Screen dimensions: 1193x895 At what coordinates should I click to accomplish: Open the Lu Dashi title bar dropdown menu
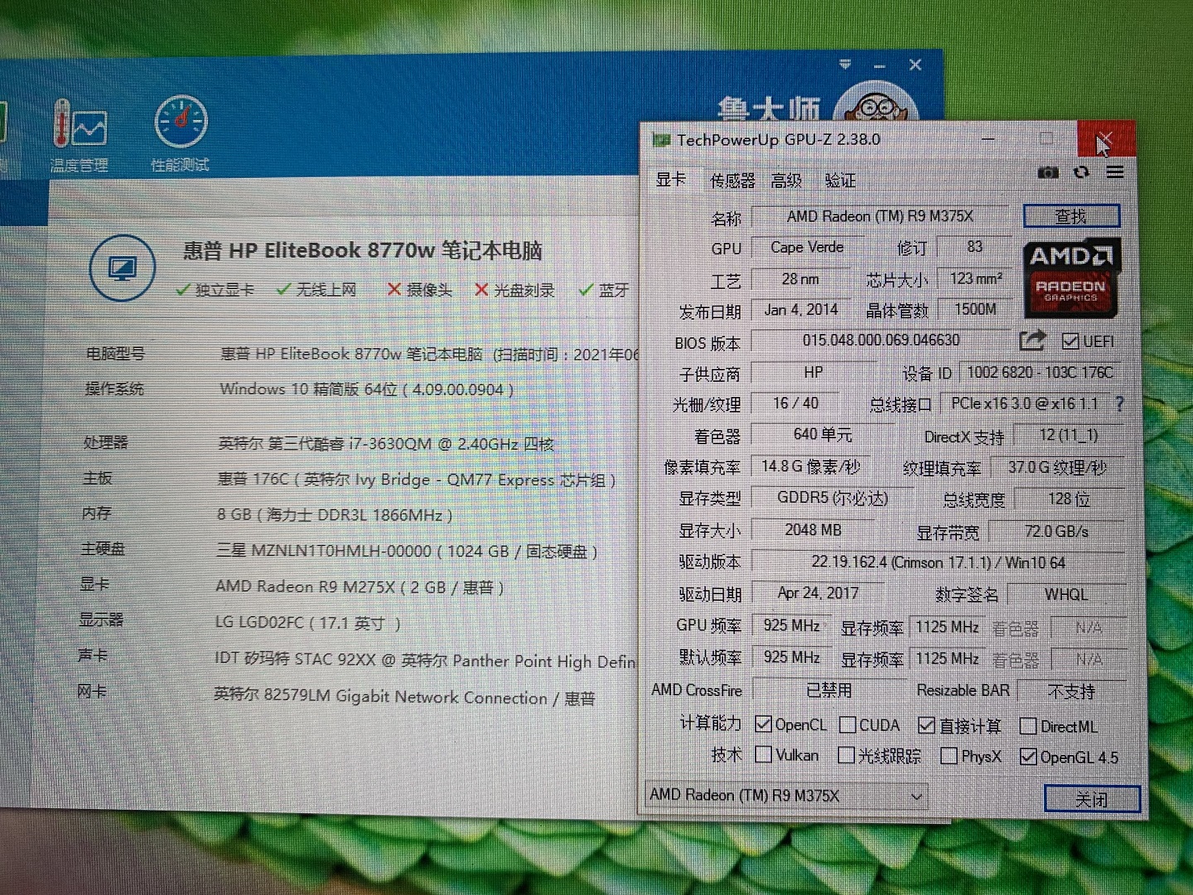(845, 64)
